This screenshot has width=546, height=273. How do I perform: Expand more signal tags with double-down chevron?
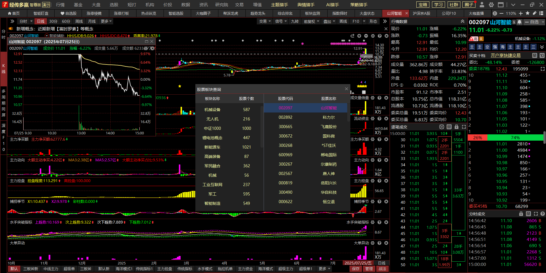[542, 47]
